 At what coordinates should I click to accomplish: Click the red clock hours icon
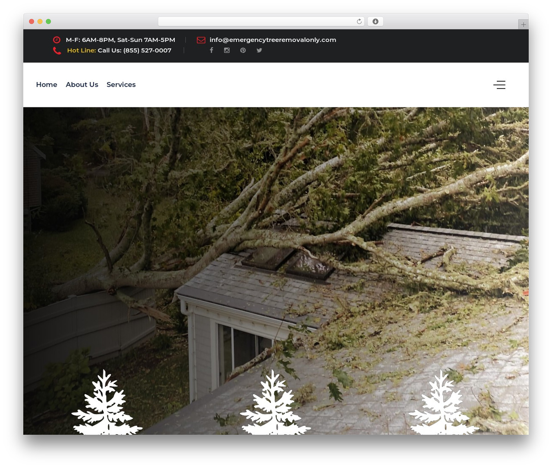click(56, 40)
